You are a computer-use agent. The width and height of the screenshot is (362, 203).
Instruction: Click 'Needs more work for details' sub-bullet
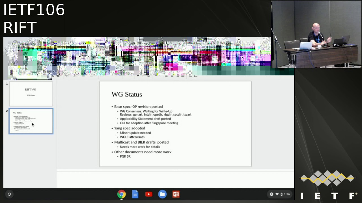click(x=140, y=147)
